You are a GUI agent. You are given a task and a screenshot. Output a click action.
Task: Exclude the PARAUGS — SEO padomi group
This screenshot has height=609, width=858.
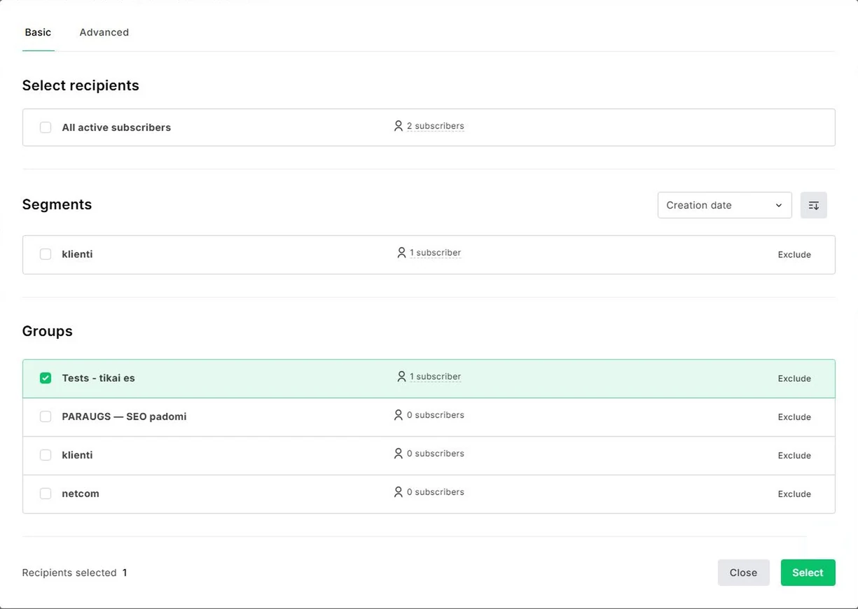[x=794, y=417]
